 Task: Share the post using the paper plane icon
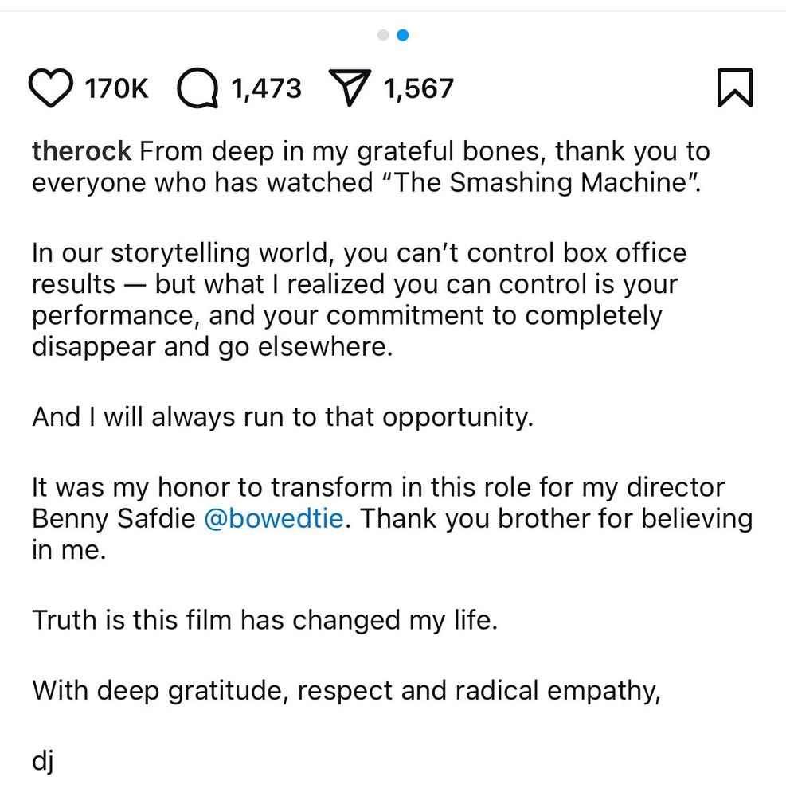click(351, 88)
